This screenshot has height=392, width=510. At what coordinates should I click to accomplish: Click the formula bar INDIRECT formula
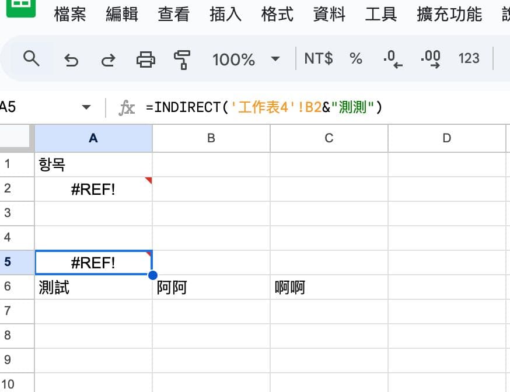[264, 107]
